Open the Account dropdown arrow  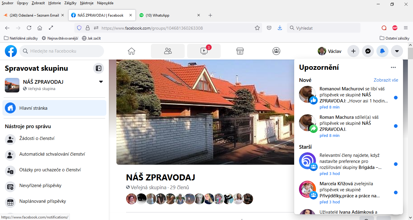(397, 51)
